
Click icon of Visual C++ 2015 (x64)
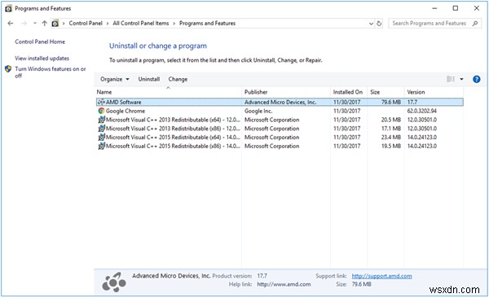101,137
